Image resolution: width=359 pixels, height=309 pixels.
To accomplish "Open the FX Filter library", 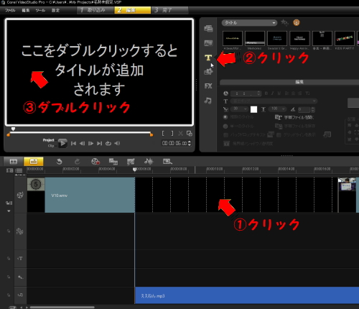I will pyautogui.click(x=208, y=86).
